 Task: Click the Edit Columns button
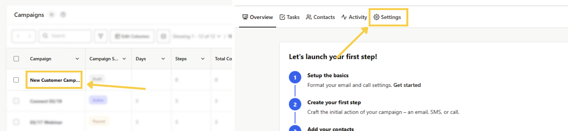(132, 36)
